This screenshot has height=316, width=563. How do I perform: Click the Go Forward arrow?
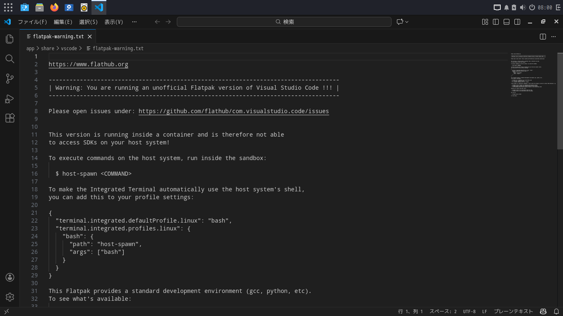[x=168, y=22]
